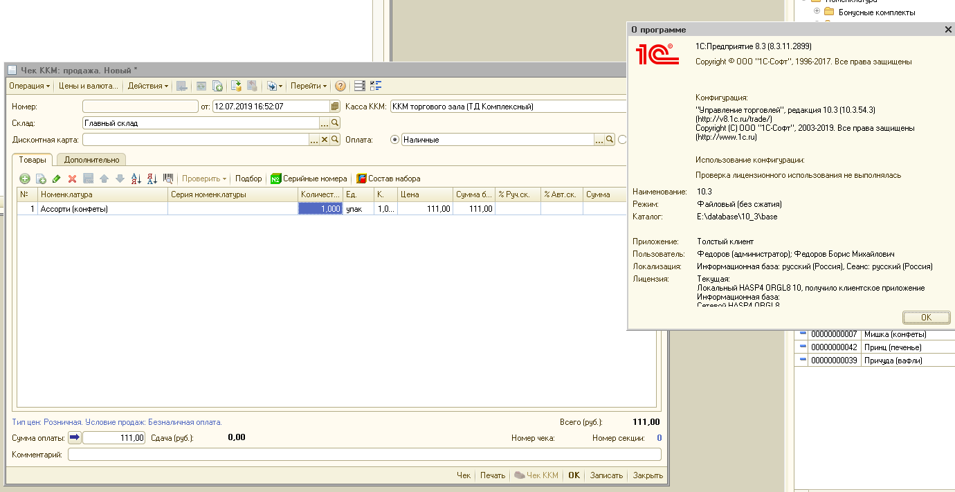This screenshot has height=492, width=955.
Task: Open Цены и валюта menu item
Action: [89, 86]
